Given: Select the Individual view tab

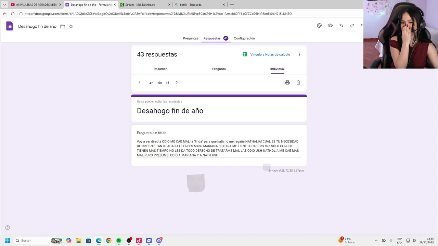Looking at the screenshot, I should point(277,69).
